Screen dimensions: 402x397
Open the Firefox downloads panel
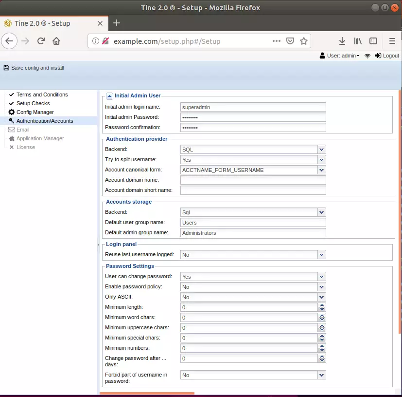[x=342, y=41]
